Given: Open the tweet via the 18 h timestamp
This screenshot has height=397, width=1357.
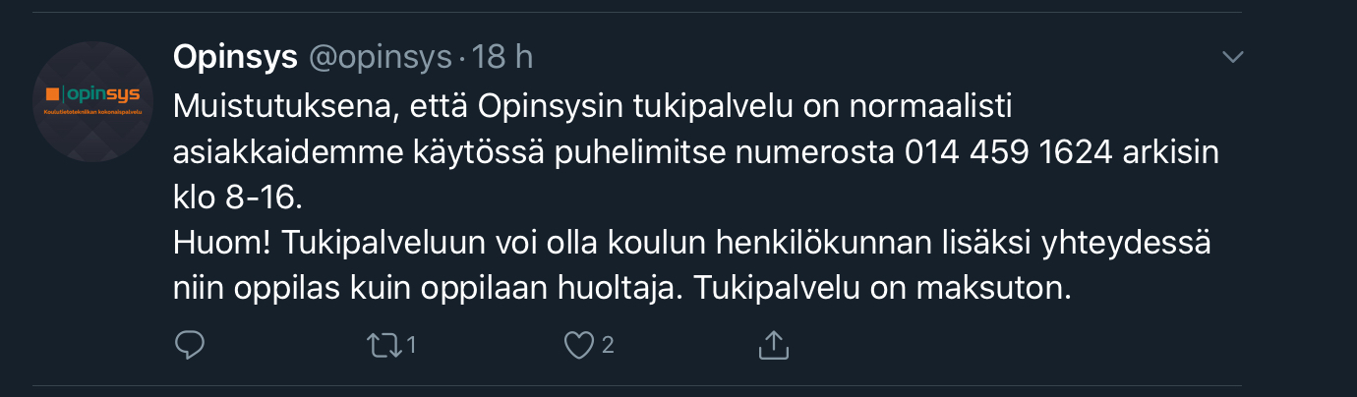Looking at the screenshot, I should 501,58.
